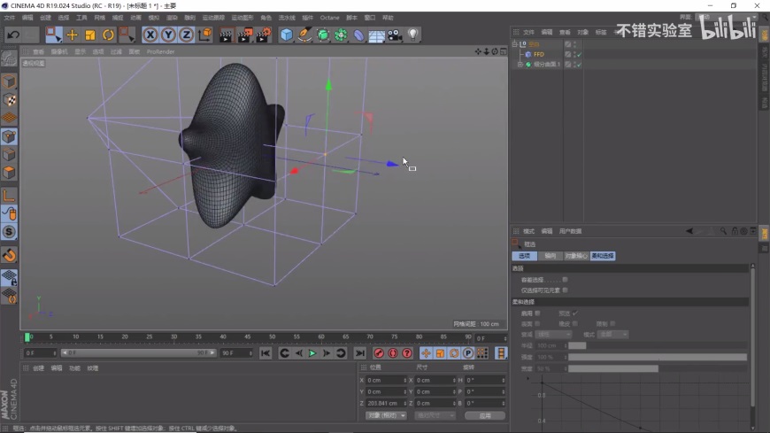Screen dimensions: 770x433
Task: Click the Z position 203.841 cm field
Action: tap(386, 403)
